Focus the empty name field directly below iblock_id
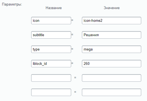Viewport: 147px width, 101px height. [x=51, y=78]
